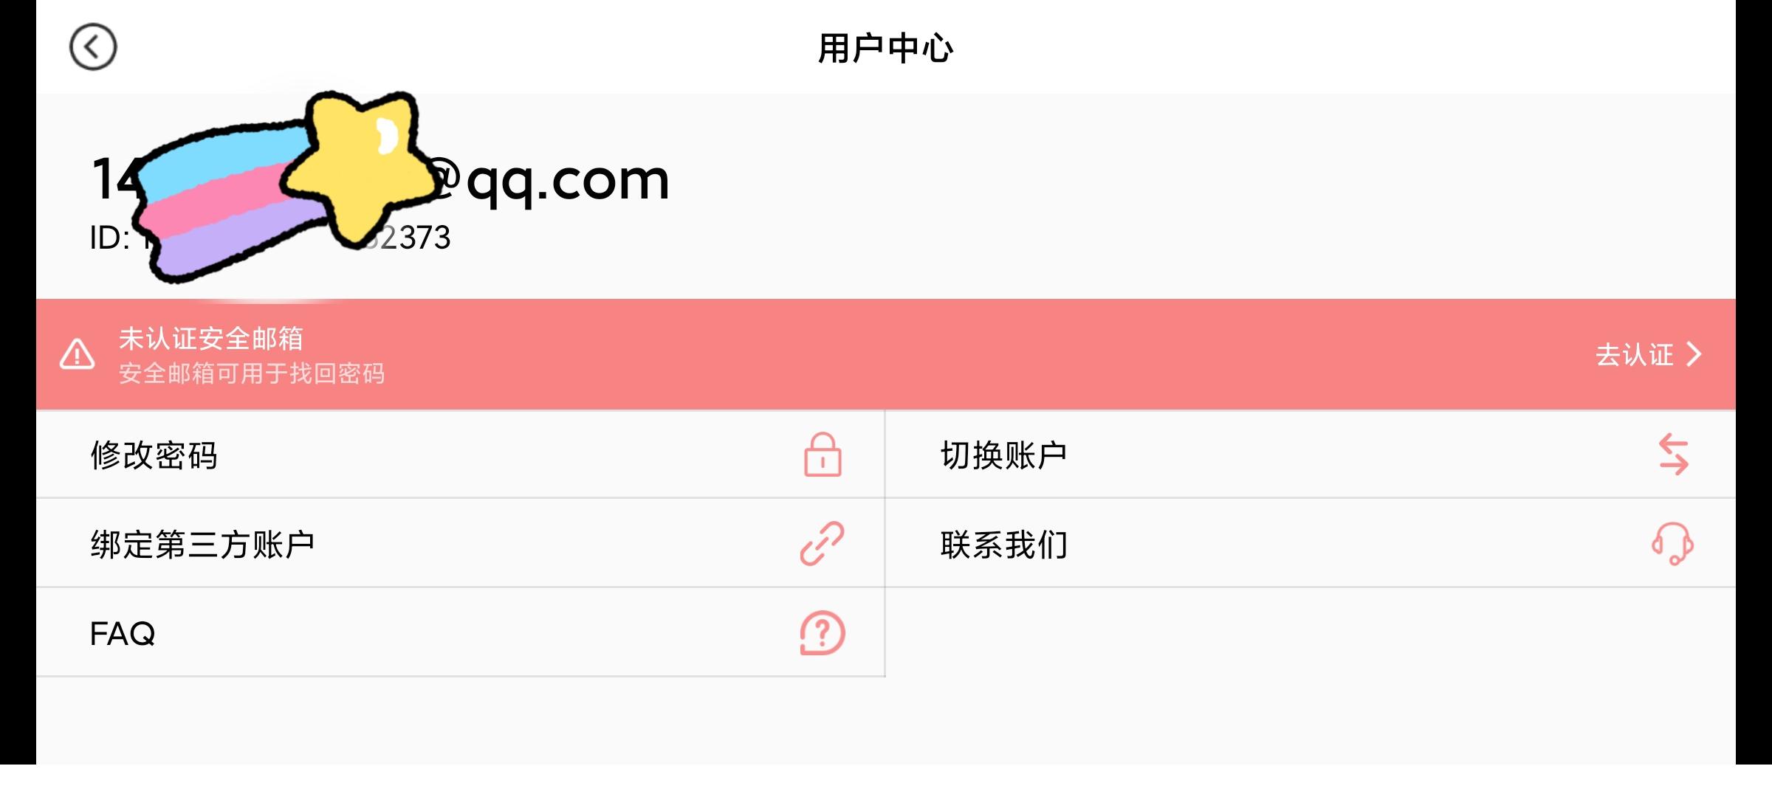Open the FAQ entry
The image size is (1772, 797).
460,633
